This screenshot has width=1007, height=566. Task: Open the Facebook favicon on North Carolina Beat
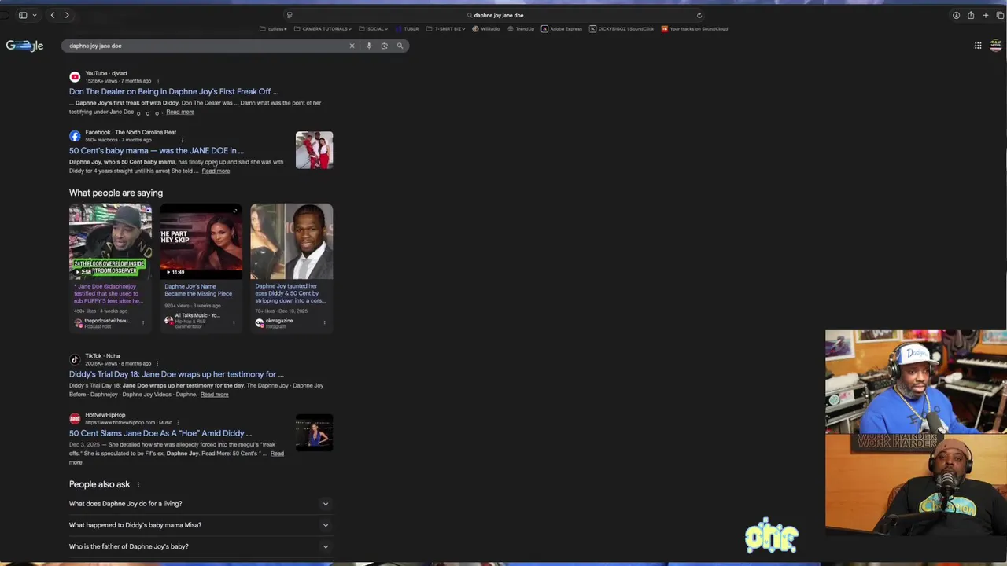[75, 136]
